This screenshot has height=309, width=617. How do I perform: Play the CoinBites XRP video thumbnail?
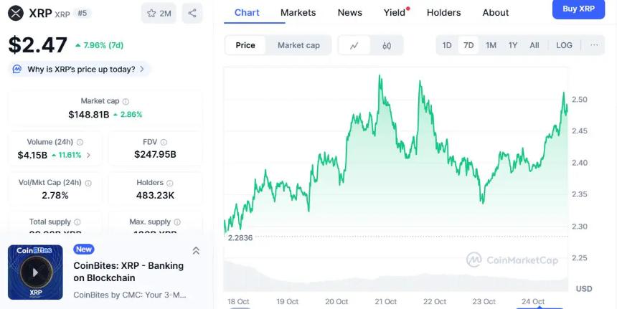(35, 272)
